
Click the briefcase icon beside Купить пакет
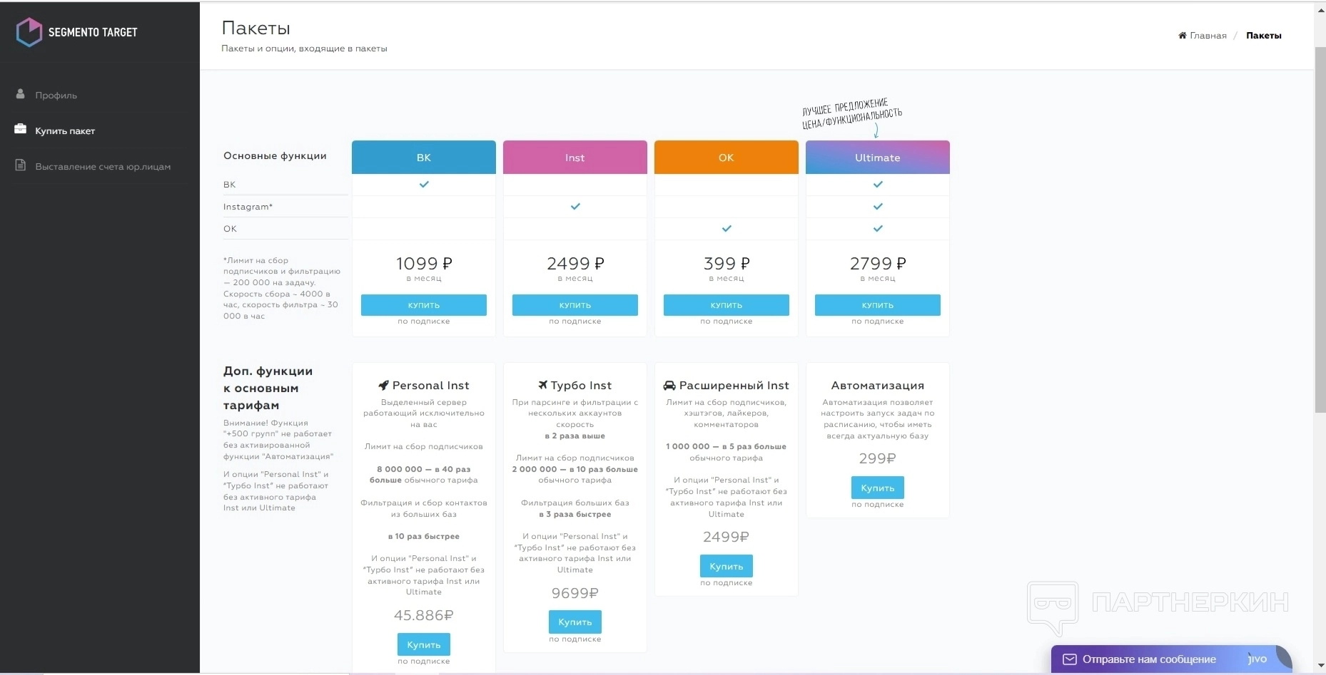coord(20,130)
